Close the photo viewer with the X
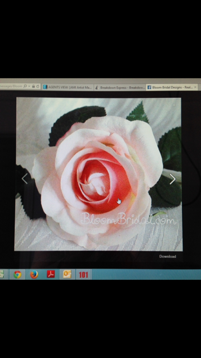 (174, 105)
